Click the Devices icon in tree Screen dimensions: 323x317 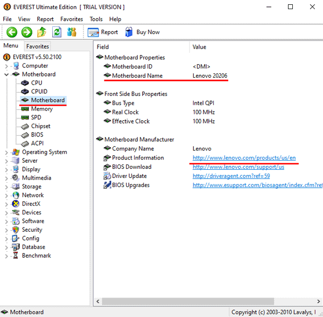(x=16, y=212)
